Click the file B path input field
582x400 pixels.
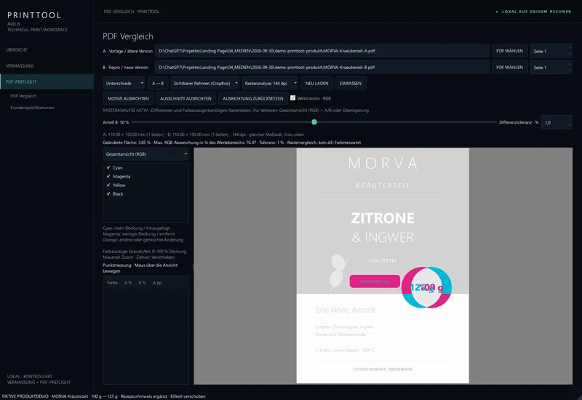pos(322,67)
